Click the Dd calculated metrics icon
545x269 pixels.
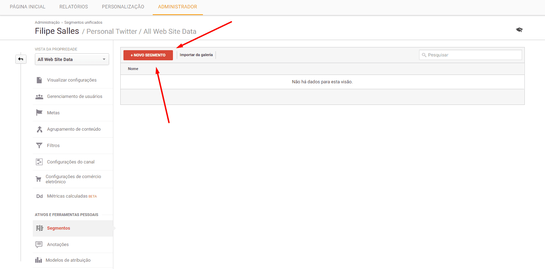coord(39,196)
